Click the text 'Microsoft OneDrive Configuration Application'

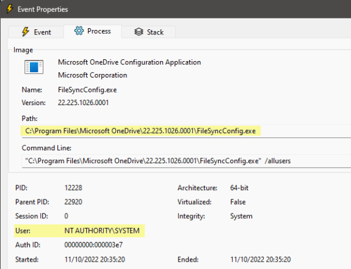[129, 62]
